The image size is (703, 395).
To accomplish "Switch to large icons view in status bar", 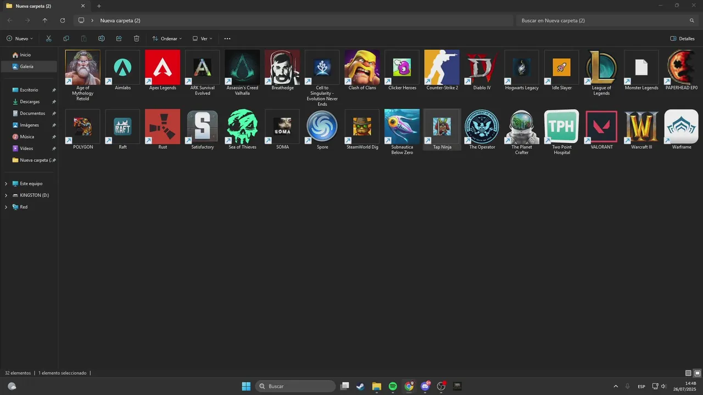I will [698, 373].
